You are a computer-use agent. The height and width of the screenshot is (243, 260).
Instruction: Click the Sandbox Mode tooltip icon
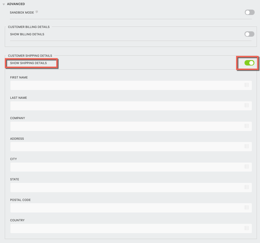[x=37, y=12]
